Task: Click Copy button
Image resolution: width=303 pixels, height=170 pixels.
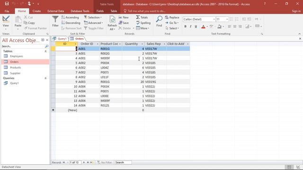Action: (29, 23)
